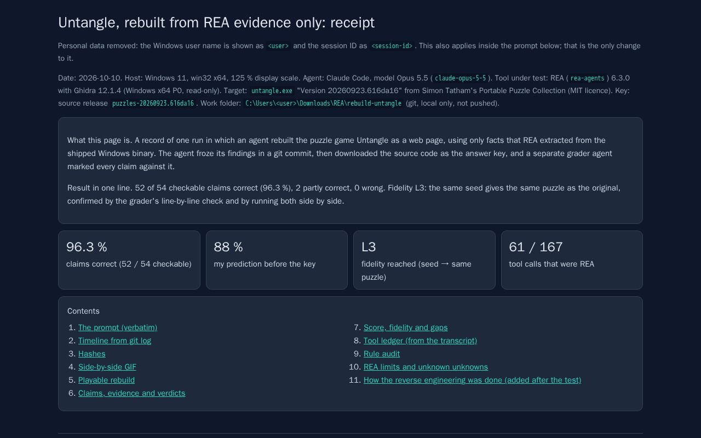701x438 pixels.
Task: Click "my prediction before the key" caption
Action: pos(265,264)
